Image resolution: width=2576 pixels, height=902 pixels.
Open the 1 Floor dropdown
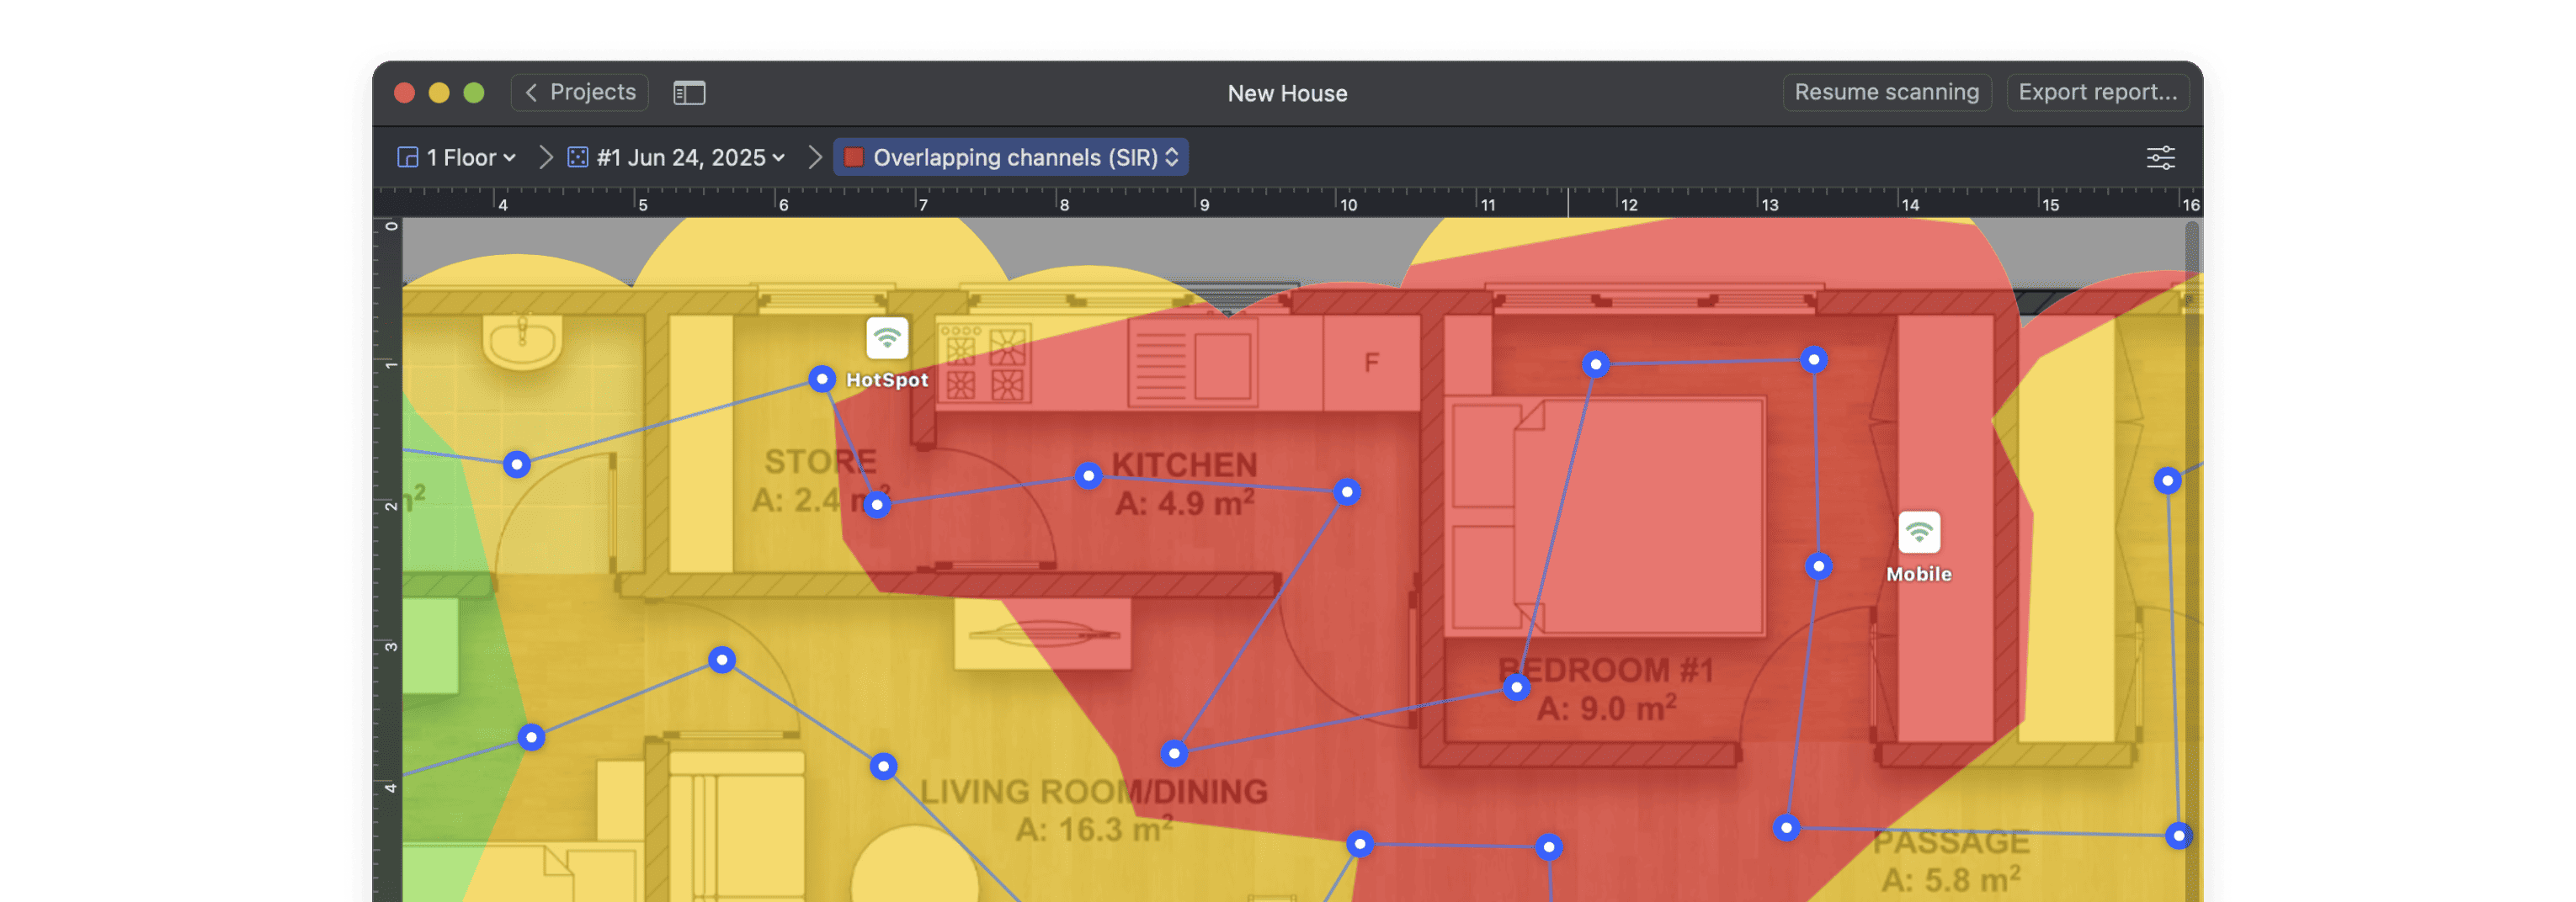(x=457, y=158)
